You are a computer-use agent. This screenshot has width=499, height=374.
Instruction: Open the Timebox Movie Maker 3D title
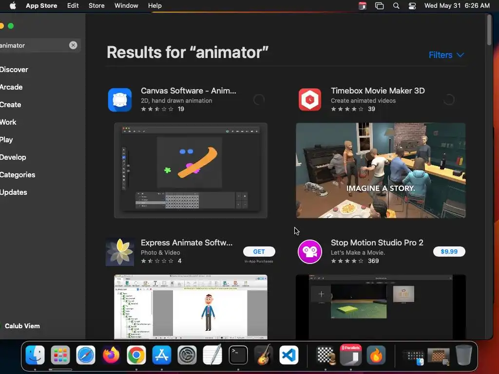(378, 91)
